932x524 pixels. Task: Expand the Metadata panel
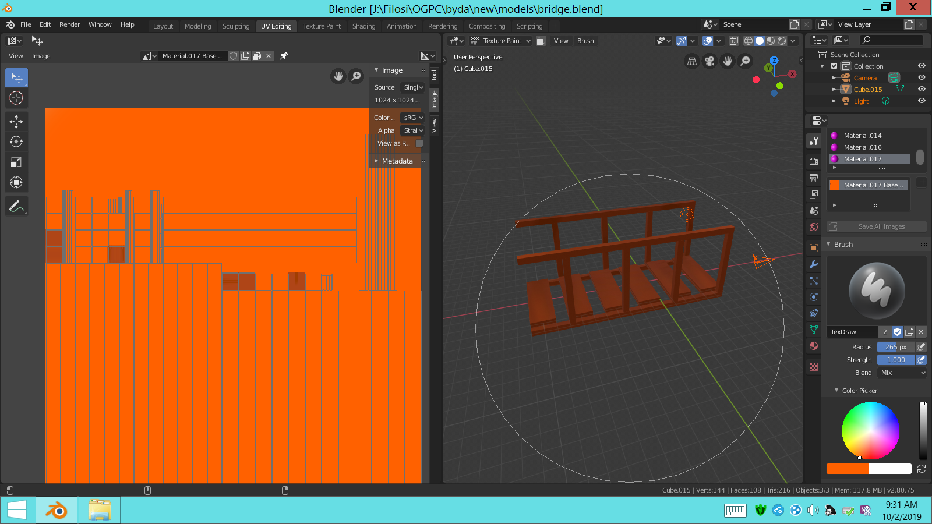tap(397, 161)
